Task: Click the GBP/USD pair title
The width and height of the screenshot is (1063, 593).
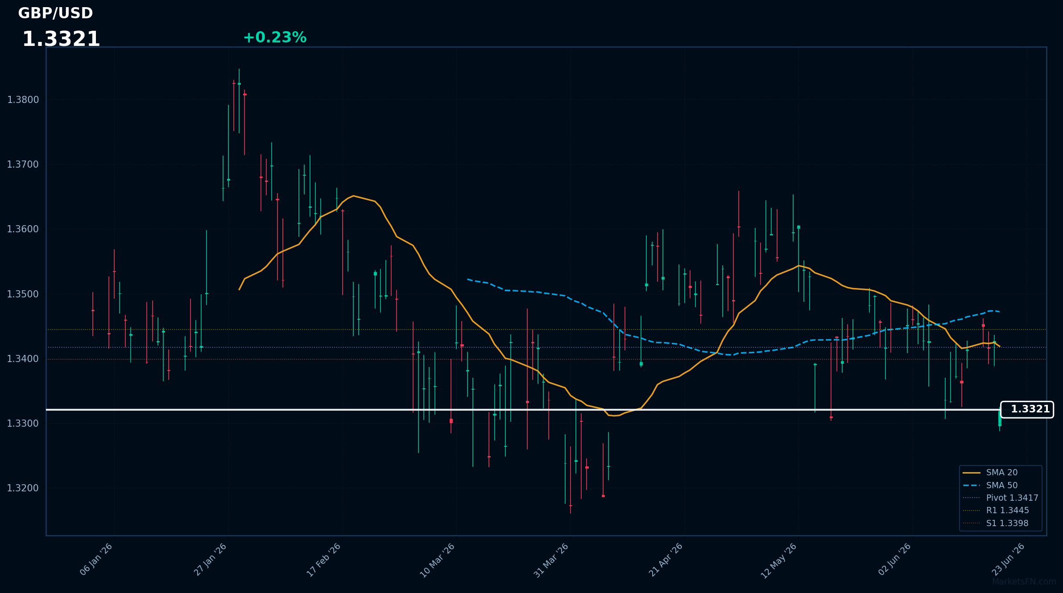Action: point(55,13)
